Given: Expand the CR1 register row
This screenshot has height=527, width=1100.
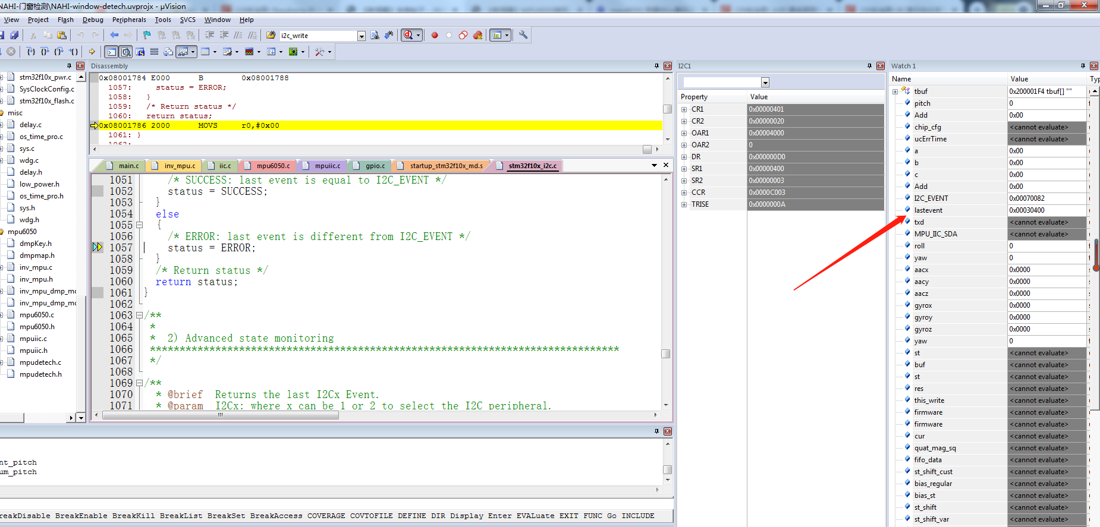Looking at the screenshot, I should (x=684, y=109).
